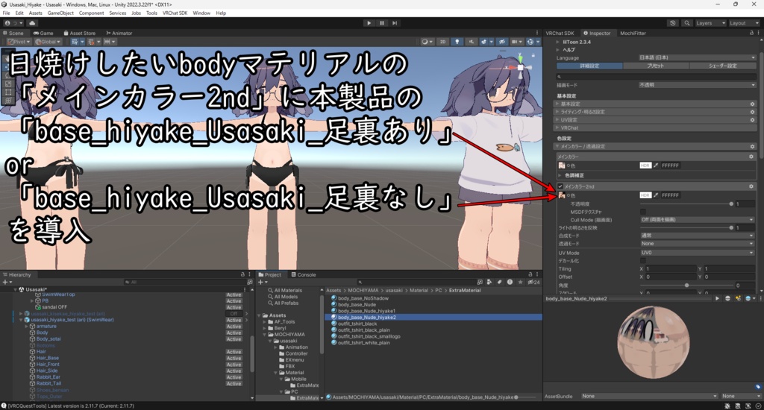The height and width of the screenshot is (410, 764).
Task: Click the Step frame button
Action: click(x=395, y=23)
